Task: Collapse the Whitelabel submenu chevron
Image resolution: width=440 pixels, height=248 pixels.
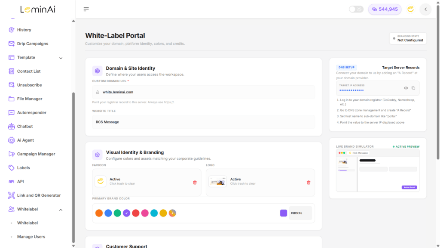Action: click(x=61, y=210)
